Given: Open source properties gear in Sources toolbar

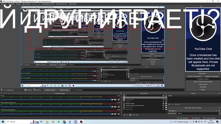Looking at the screenshot, I should tap(131, 115).
